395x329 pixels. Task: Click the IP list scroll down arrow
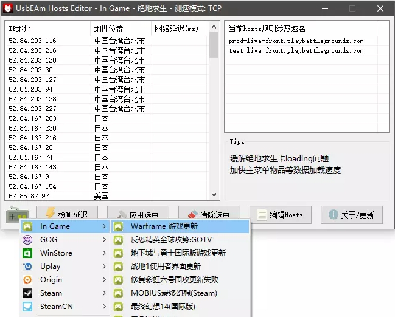[x=214, y=195]
